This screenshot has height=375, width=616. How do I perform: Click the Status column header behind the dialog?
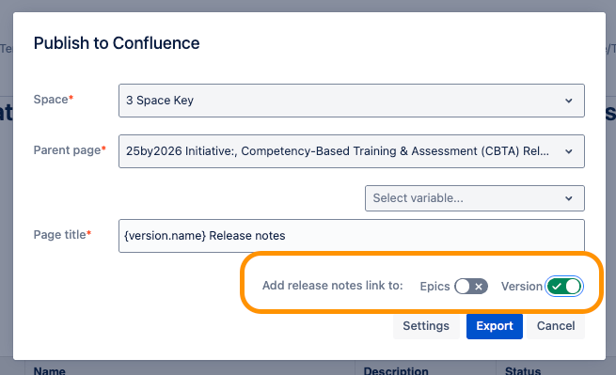click(x=523, y=370)
